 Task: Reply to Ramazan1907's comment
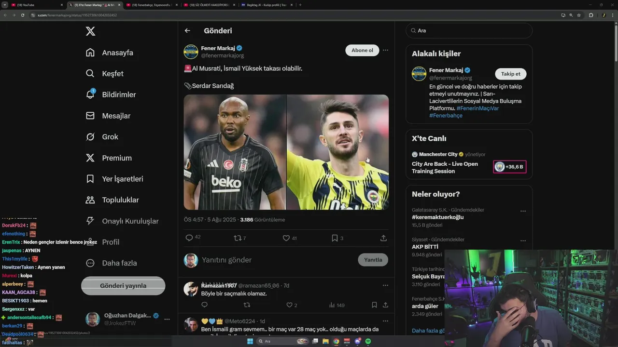(204, 305)
